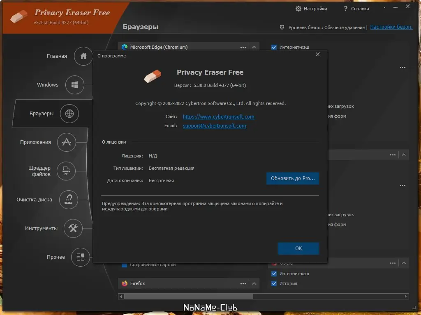Open the Справка menu
Image resolution: width=421 pixels, height=315 pixels.
coord(356,8)
